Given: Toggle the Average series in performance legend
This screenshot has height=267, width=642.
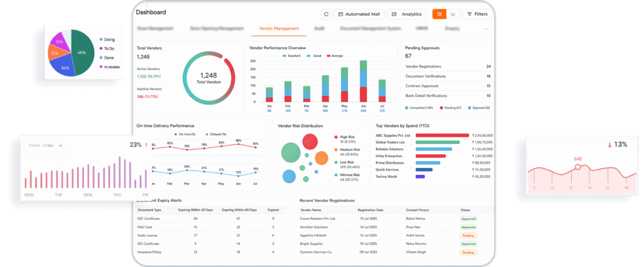Looking at the screenshot, I should 335,56.
